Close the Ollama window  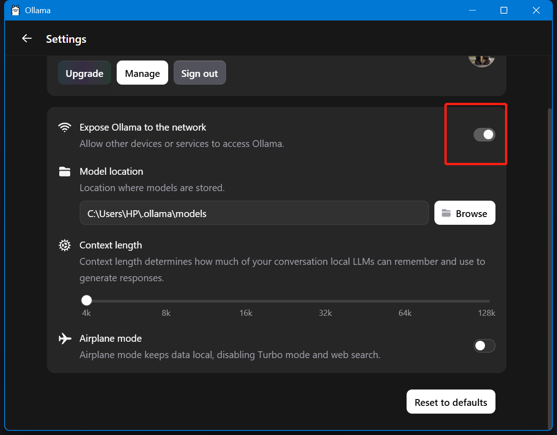point(536,10)
